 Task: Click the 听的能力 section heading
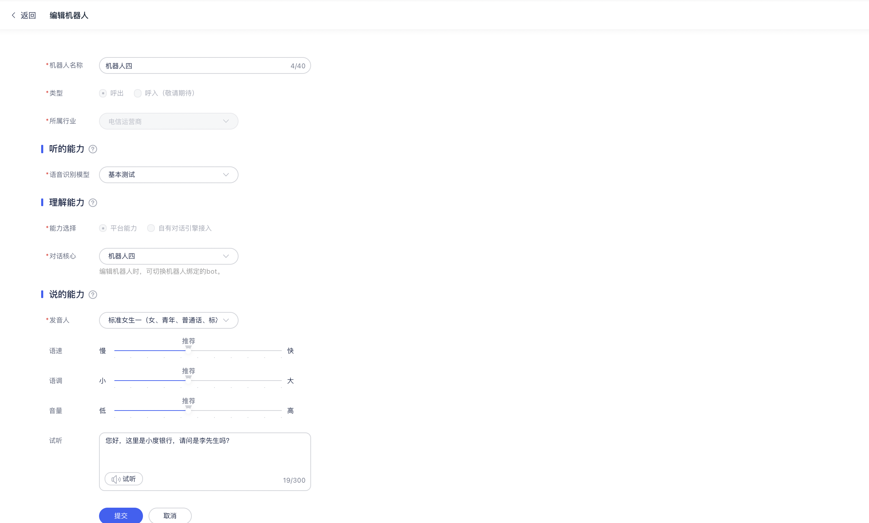coord(67,149)
